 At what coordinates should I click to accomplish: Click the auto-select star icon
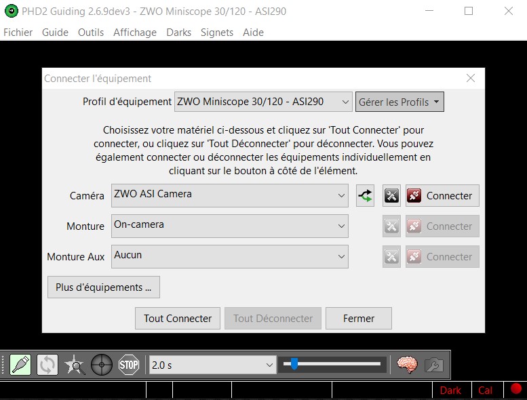click(x=75, y=365)
